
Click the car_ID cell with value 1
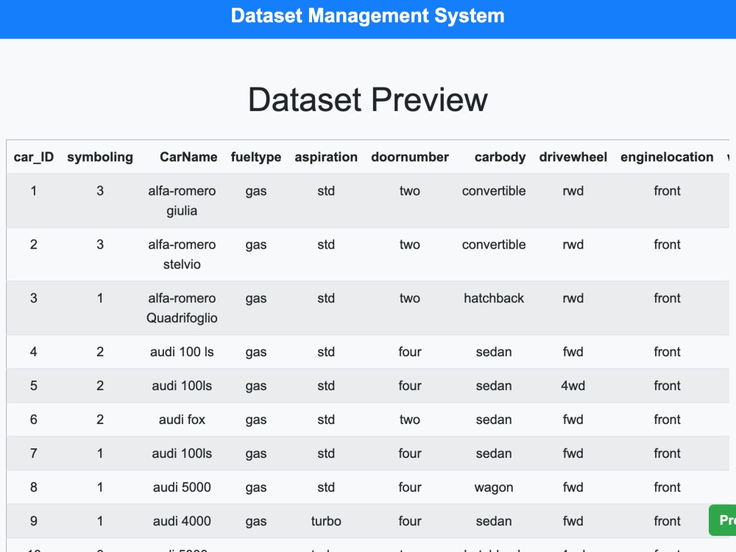tap(34, 191)
